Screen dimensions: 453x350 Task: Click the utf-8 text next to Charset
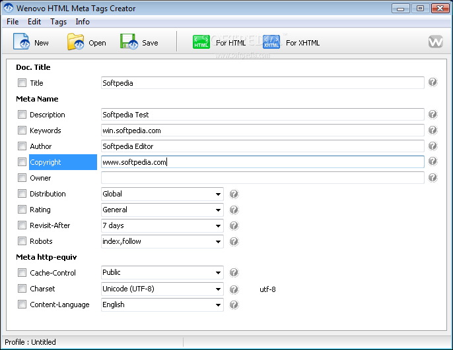[x=267, y=289]
